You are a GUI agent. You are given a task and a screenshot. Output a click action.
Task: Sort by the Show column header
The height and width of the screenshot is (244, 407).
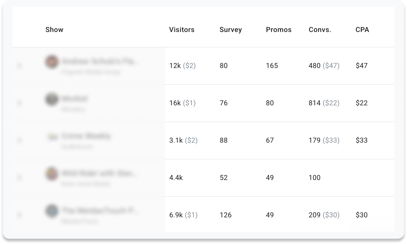[54, 30]
